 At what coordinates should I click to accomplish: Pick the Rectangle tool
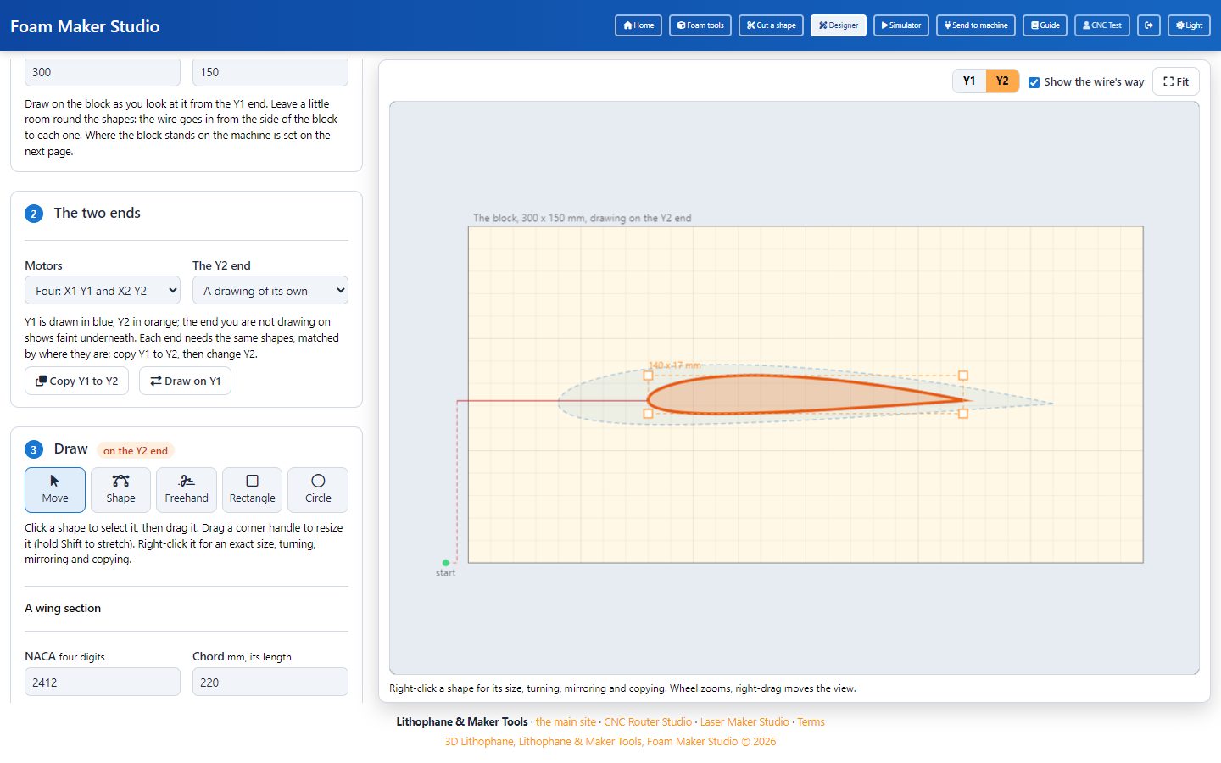pyautogui.click(x=253, y=490)
